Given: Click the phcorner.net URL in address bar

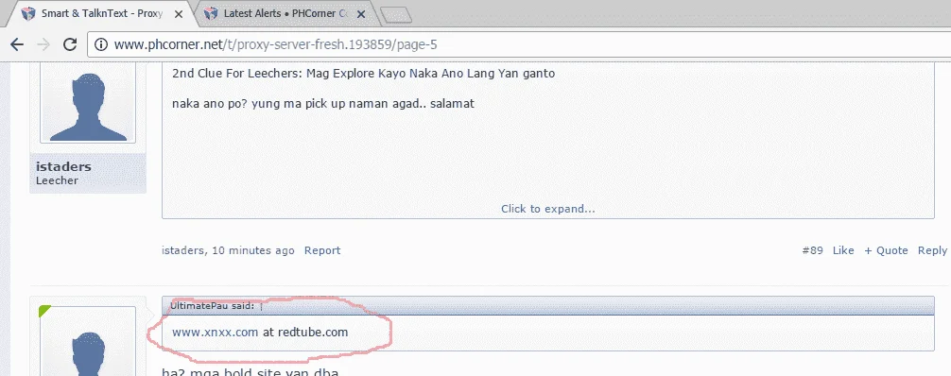Looking at the screenshot, I should (x=275, y=44).
